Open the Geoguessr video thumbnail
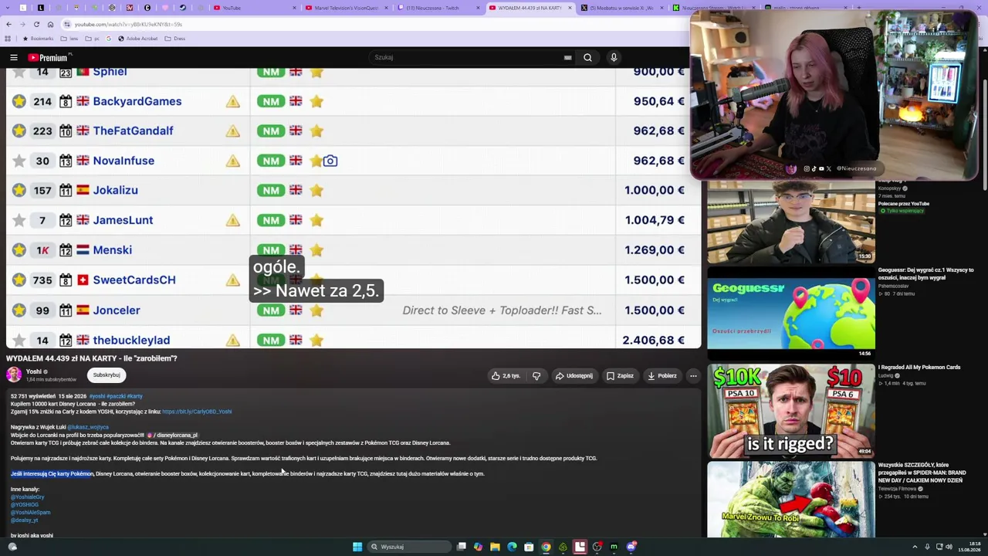 pyautogui.click(x=791, y=313)
